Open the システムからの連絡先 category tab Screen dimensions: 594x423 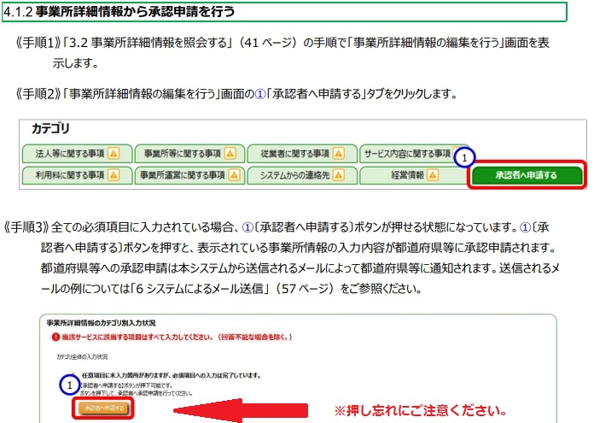[302, 175]
